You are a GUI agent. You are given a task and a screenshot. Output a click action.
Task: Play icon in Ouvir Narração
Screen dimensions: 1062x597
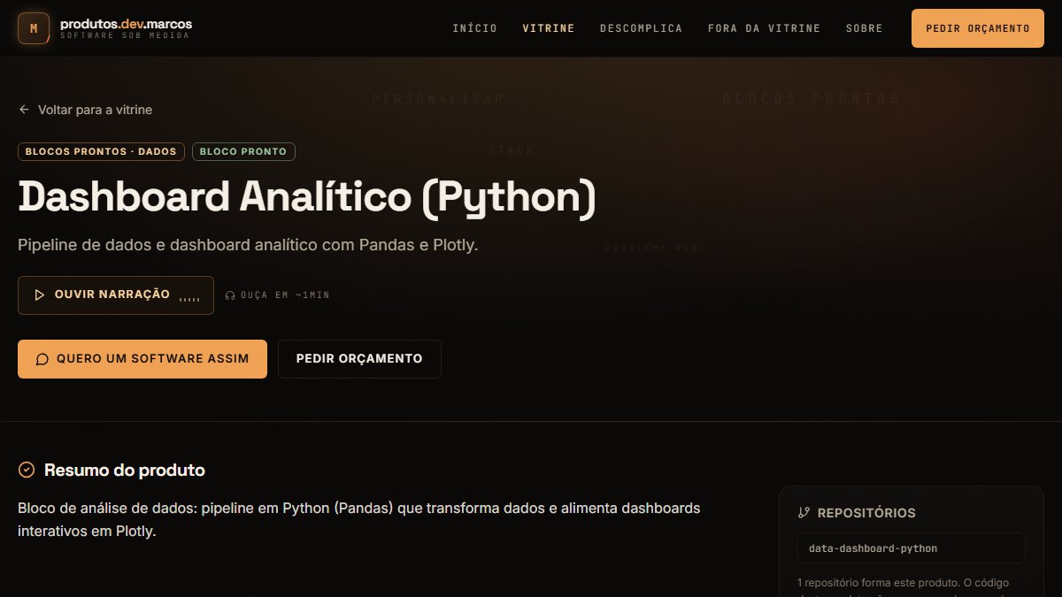click(40, 295)
